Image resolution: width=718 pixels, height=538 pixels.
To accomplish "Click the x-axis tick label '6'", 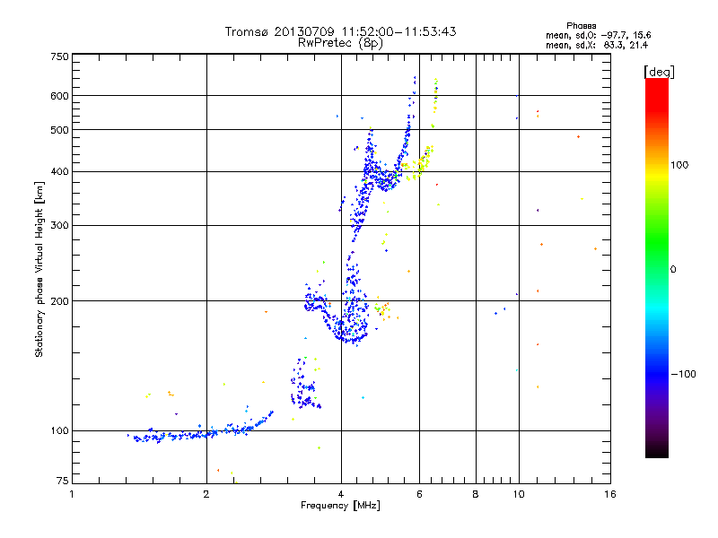I will click(x=419, y=494).
